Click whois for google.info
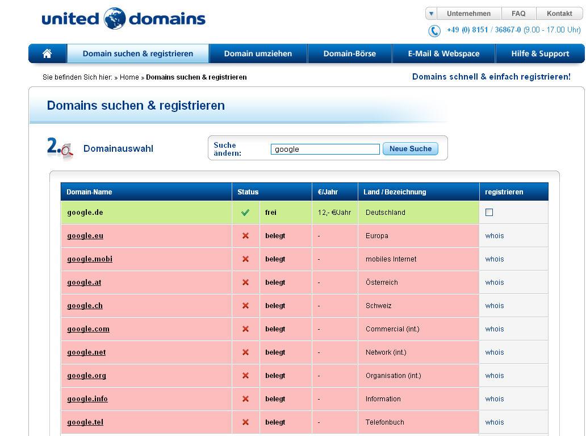Screen dimensions: 586x436 [x=495, y=399]
